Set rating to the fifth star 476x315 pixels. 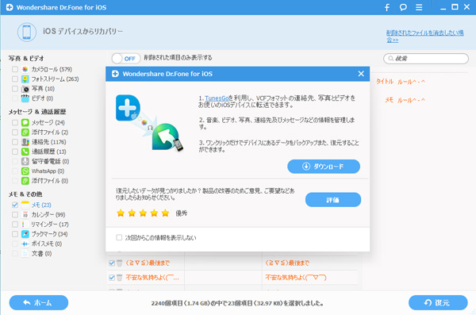[165, 213]
